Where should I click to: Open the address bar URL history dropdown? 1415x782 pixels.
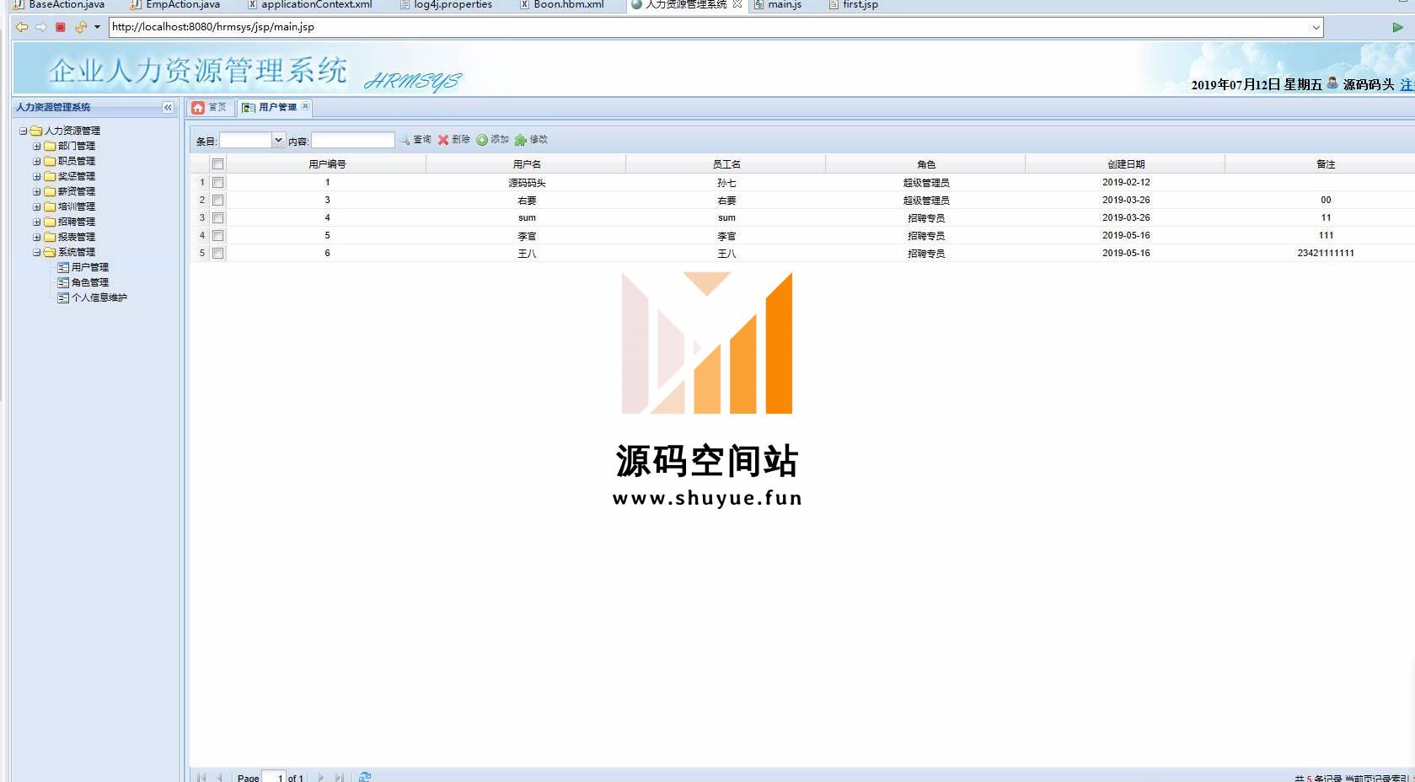1316,27
